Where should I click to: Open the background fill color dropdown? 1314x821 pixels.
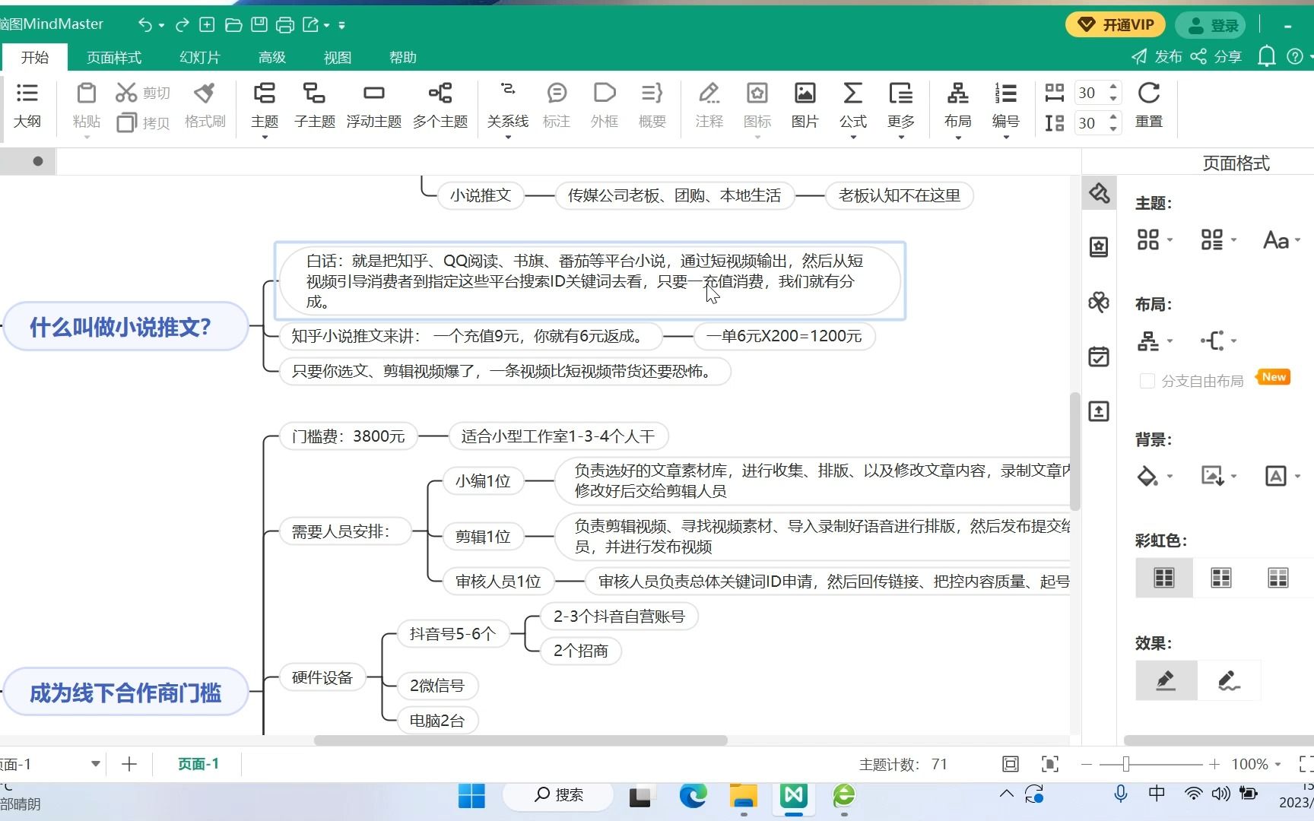(1154, 476)
